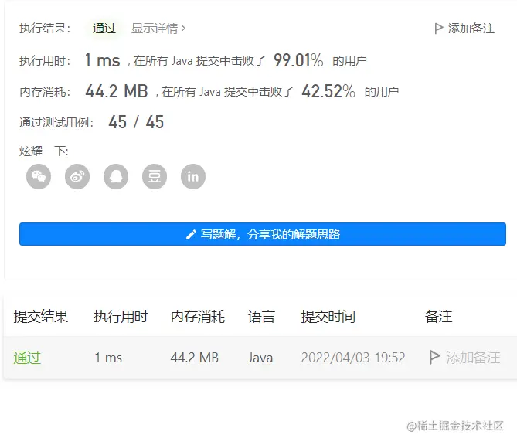Expand 显示详情 details link
The image size is (517, 445).
[x=158, y=29]
